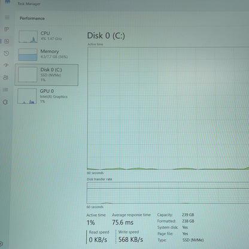Select the Disk 0 (C:) entry

47,75
